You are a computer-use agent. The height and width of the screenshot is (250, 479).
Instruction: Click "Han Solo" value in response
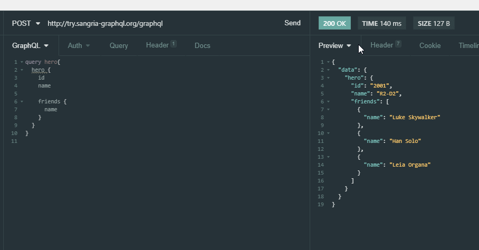pyautogui.click(x=405, y=141)
